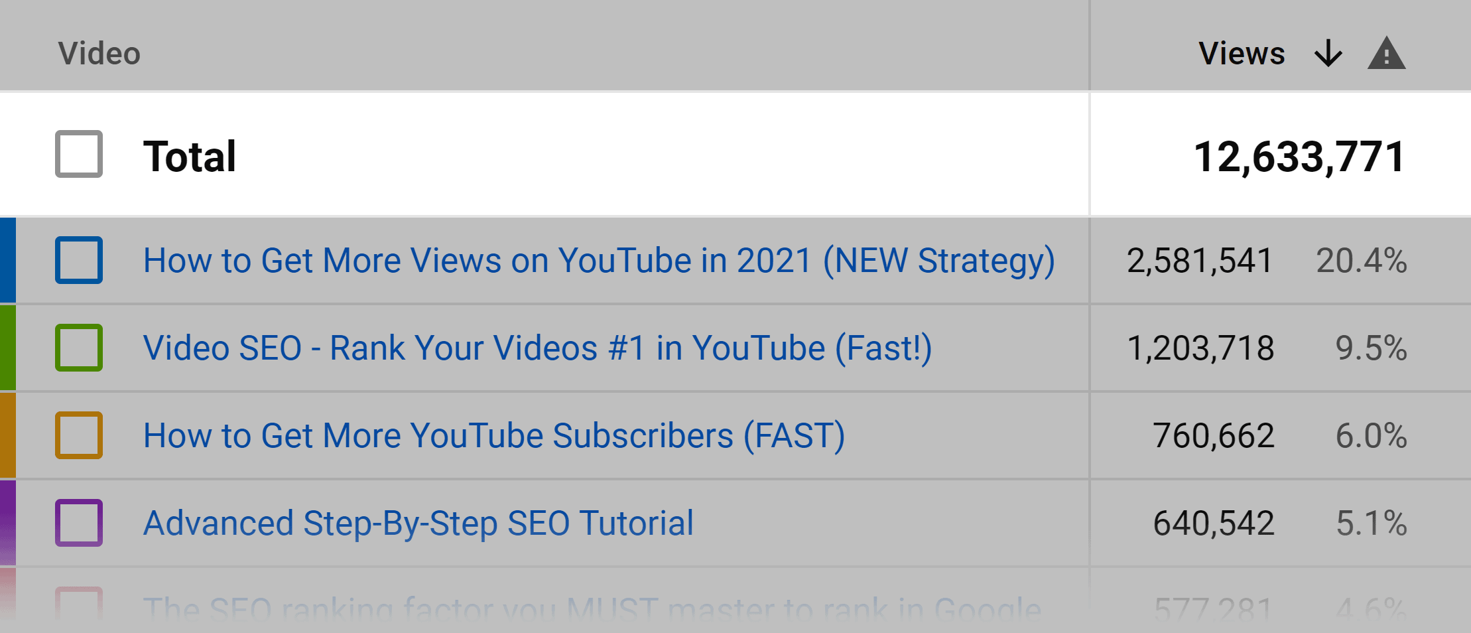The width and height of the screenshot is (1471, 633).
Task: Click the blue color bar of first row
Action: point(7,260)
